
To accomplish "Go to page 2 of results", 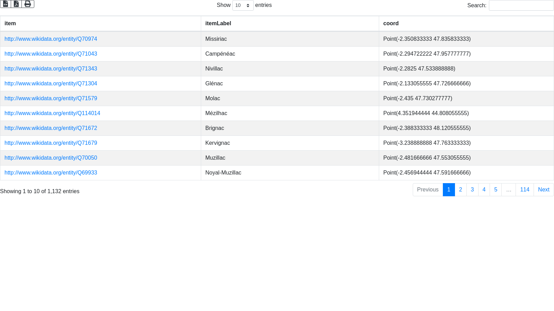I will click(461, 190).
